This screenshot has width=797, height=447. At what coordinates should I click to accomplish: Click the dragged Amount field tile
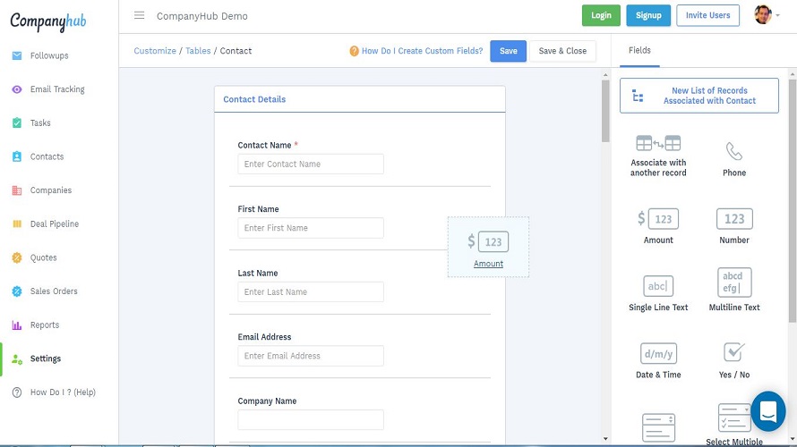488,247
